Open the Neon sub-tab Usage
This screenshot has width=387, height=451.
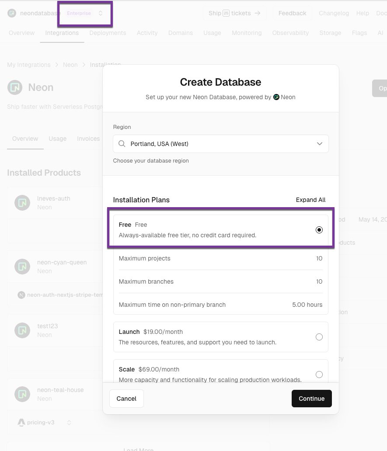pyautogui.click(x=58, y=139)
